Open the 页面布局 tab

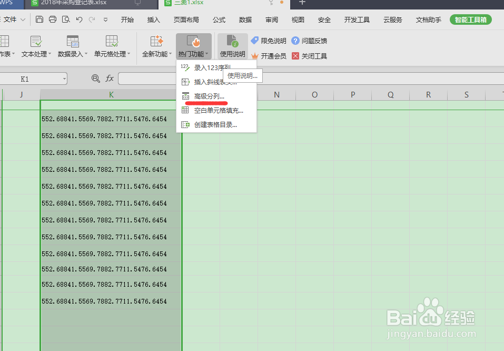[x=186, y=19]
